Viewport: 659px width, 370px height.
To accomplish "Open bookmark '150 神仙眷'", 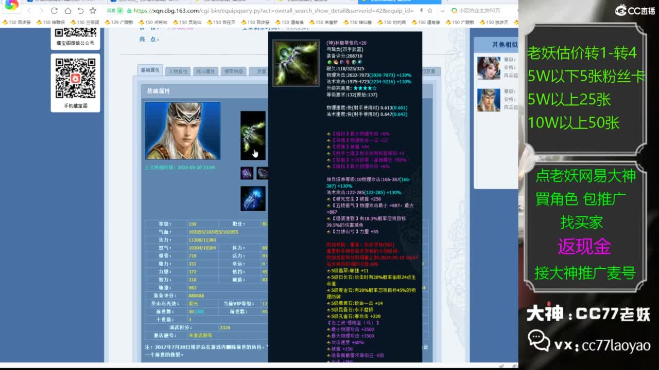I will (x=357, y=22).
